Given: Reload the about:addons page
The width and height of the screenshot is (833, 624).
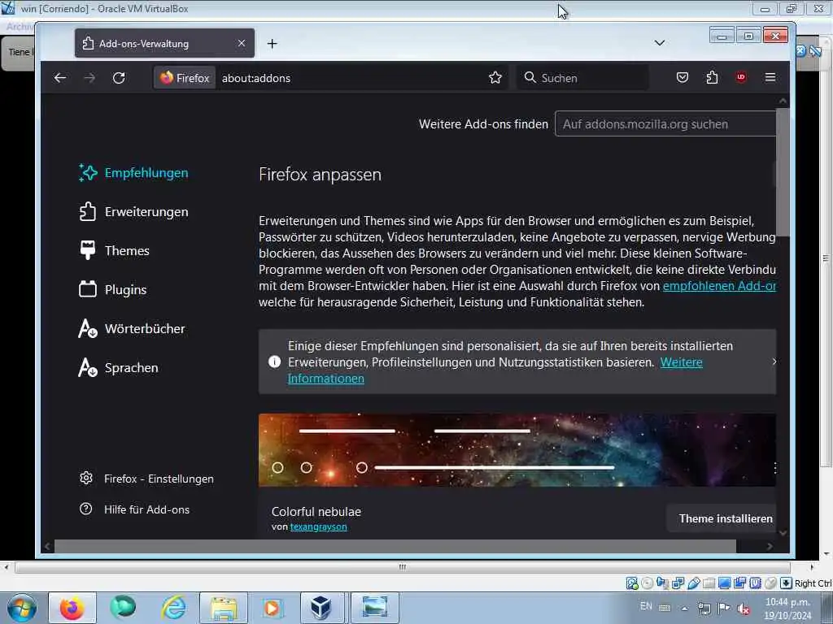Looking at the screenshot, I should (119, 78).
